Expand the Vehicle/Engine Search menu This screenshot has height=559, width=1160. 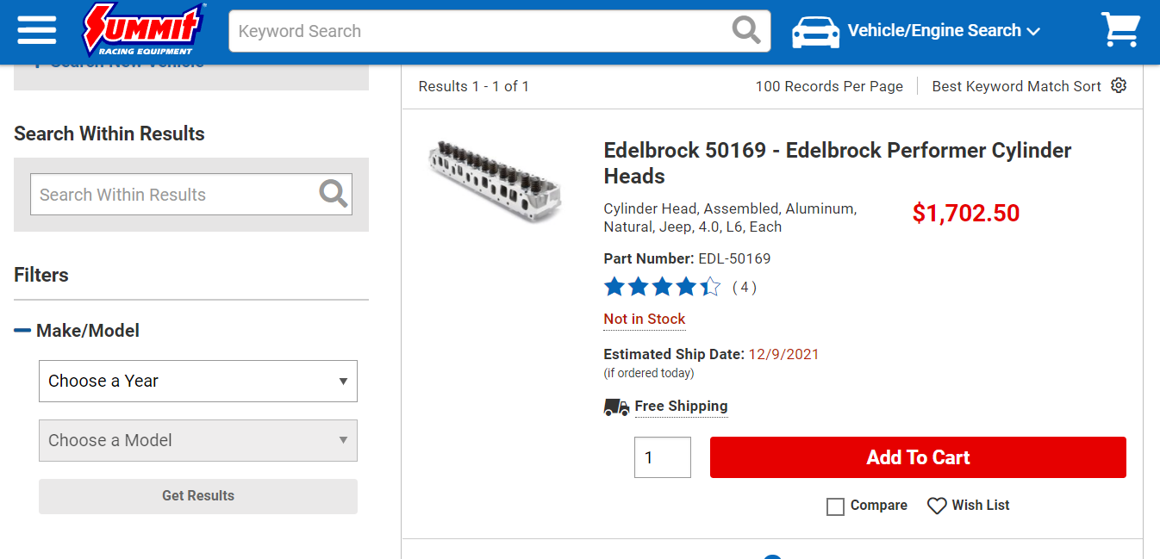(x=944, y=31)
